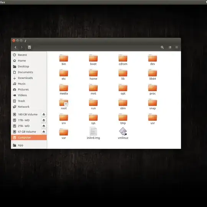Open the App bookmark in the sidebar

click(x=29, y=145)
